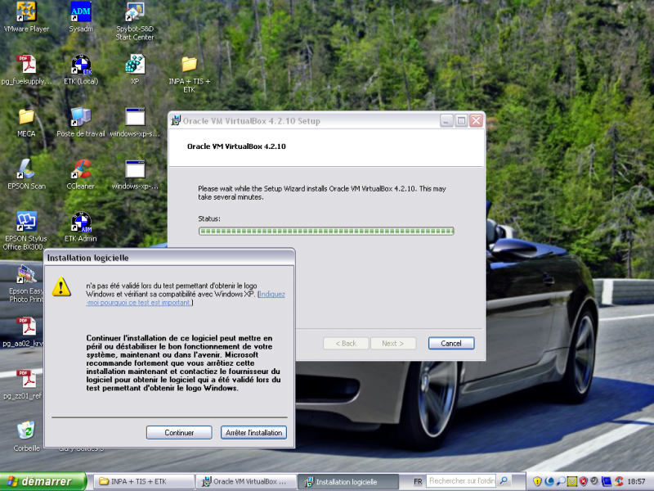Click the yellow envelope tray icon
This screenshot has width=654, height=491.
pyautogui.click(x=572, y=481)
